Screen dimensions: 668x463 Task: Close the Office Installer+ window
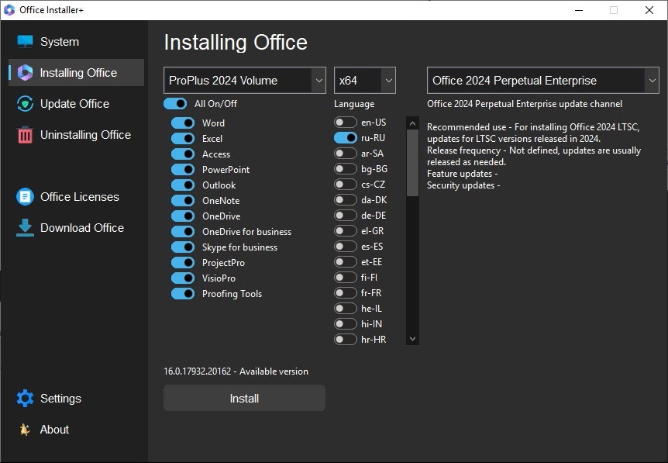coord(649,10)
